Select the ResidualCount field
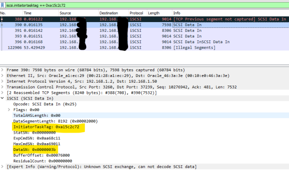The image size is (289, 174). (x=42, y=161)
